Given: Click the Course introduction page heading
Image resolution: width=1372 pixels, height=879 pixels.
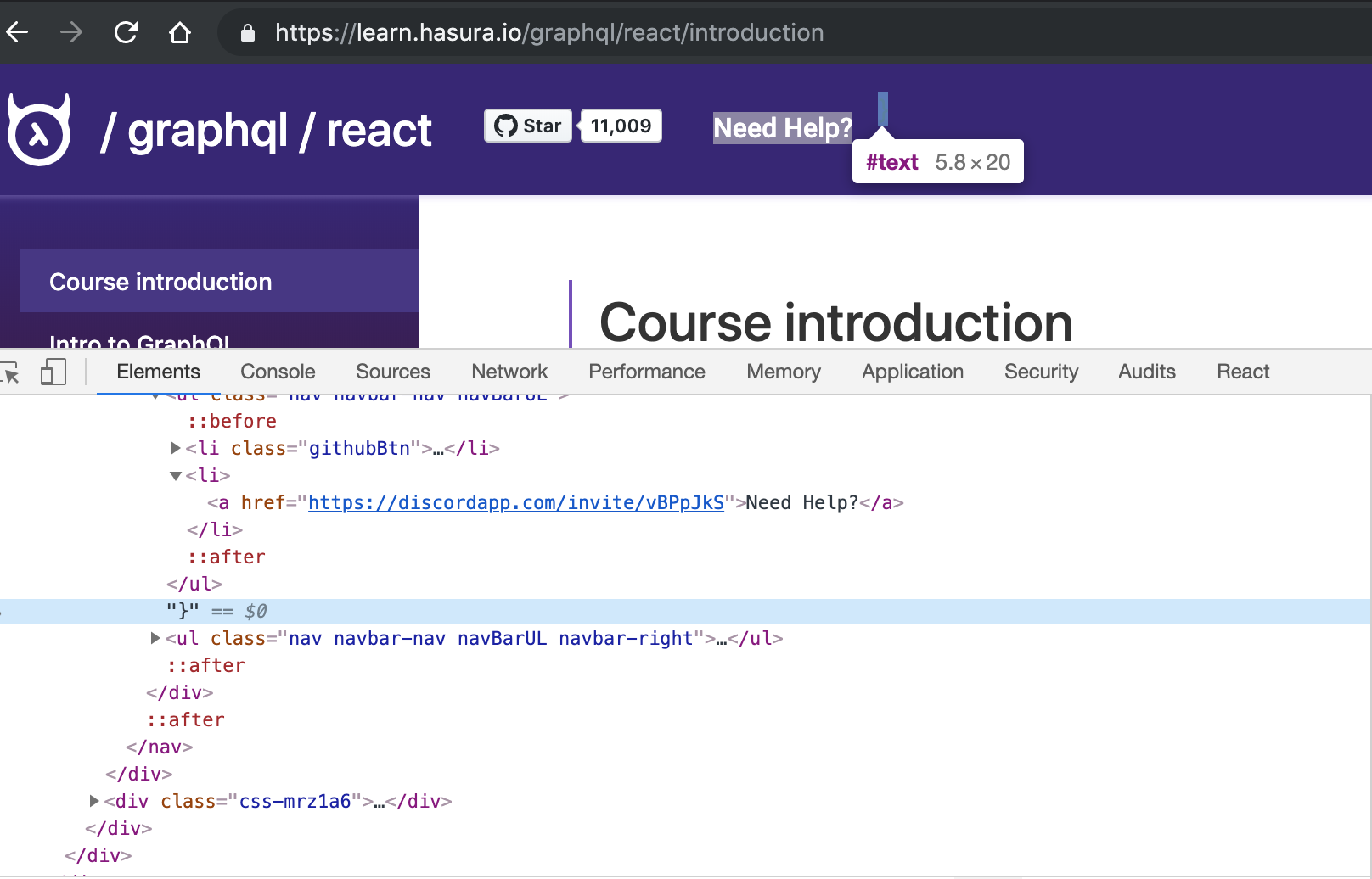Looking at the screenshot, I should (x=836, y=322).
